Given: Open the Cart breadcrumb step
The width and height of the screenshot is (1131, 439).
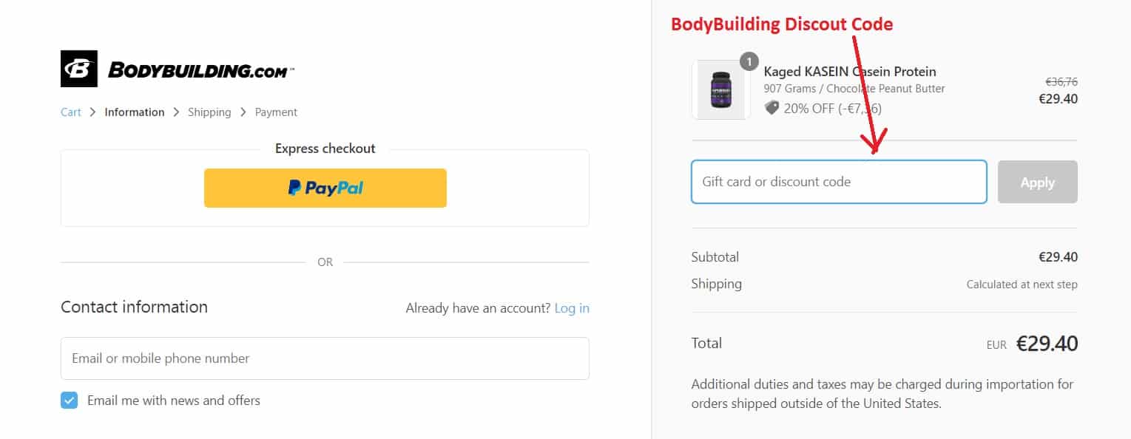Looking at the screenshot, I should pyautogui.click(x=70, y=112).
